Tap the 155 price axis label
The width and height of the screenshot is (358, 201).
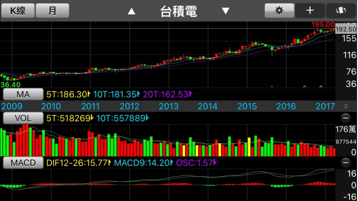click(x=349, y=38)
